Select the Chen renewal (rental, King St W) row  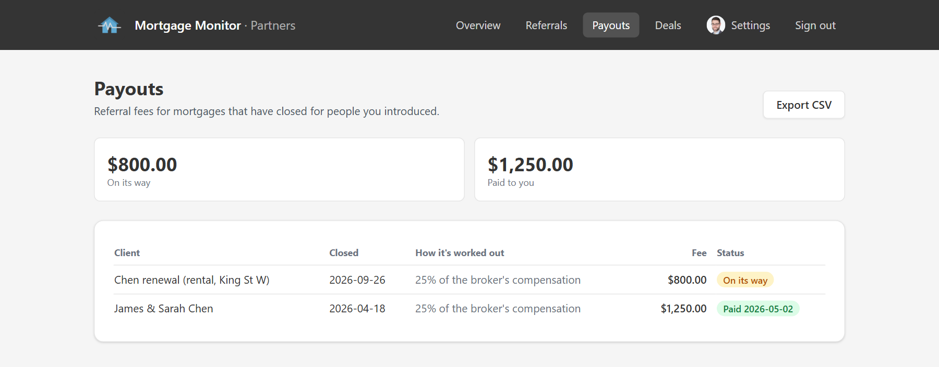(469, 280)
